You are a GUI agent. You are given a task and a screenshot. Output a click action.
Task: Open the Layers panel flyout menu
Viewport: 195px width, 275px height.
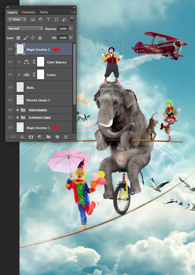[x=73, y=12]
